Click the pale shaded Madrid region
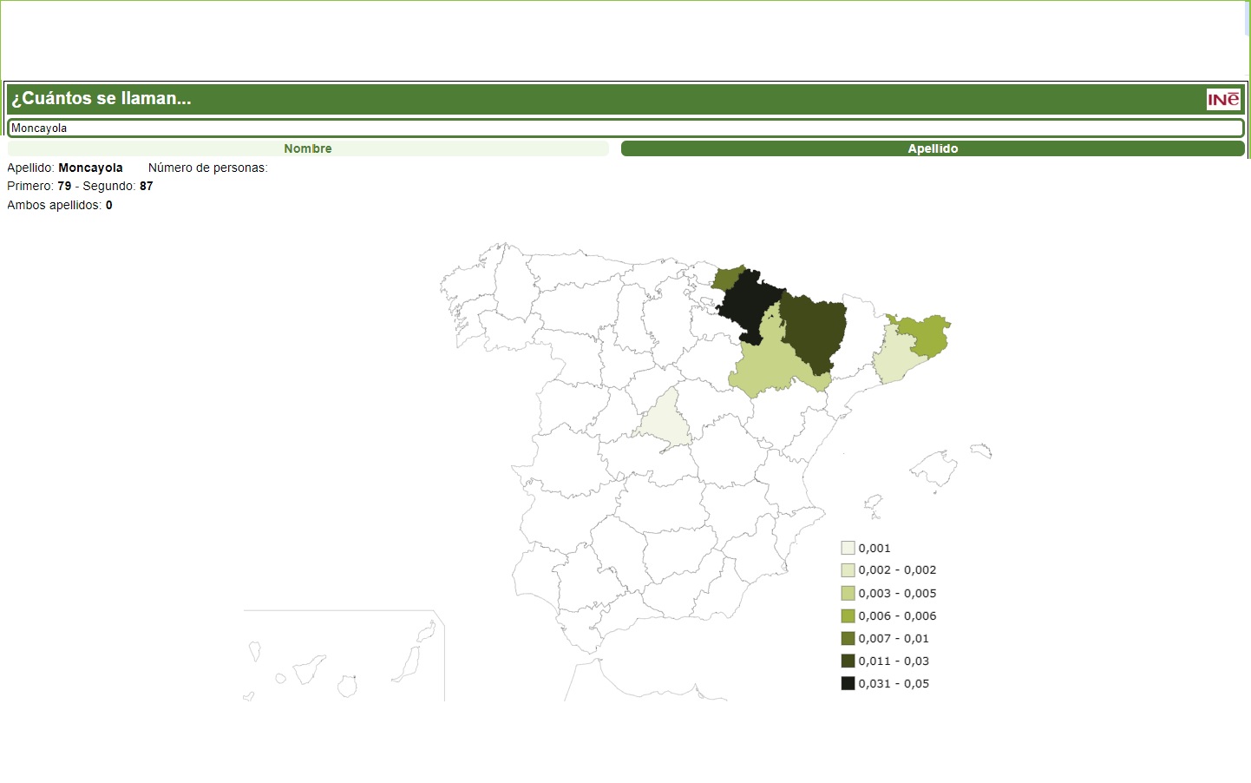 tap(665, 420)
